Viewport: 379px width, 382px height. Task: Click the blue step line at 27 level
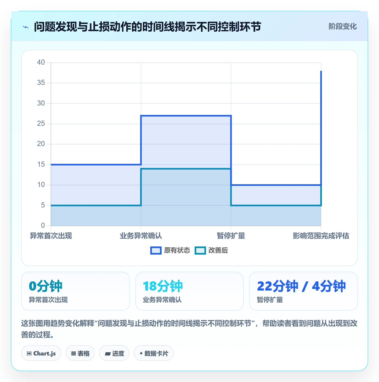pyautogui.click(x=186, y=116)
